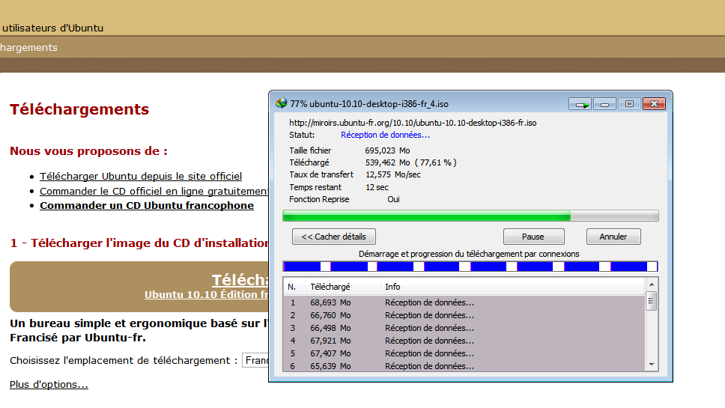Click the Ubuntu 10.10 Édition link
The image size is (725, 408).
(x=206, y=295)
